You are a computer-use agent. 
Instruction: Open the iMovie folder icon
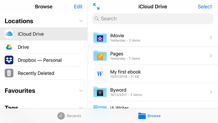tap(100, 37)
